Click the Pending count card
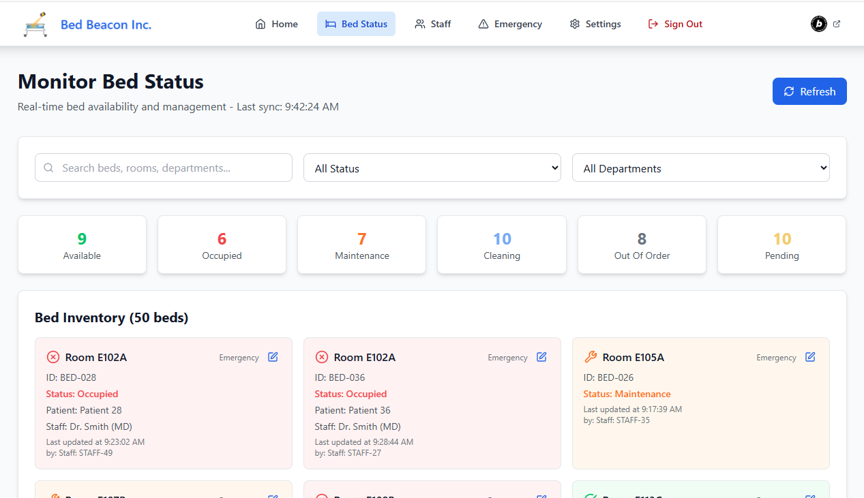The image size is (864, 498). 782,245
